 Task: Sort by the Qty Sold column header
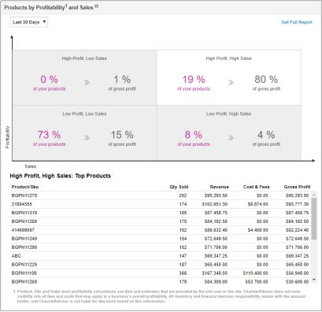[x=179, y=187]
